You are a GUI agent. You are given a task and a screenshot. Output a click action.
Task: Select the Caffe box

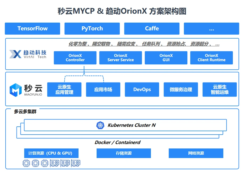click(152, 28)
